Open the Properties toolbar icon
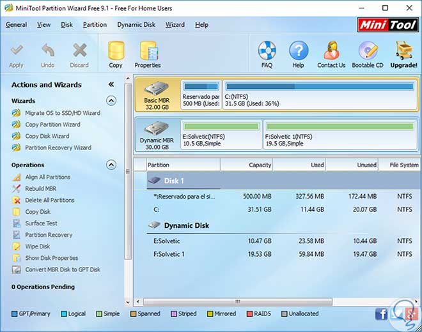 [148, 50]
